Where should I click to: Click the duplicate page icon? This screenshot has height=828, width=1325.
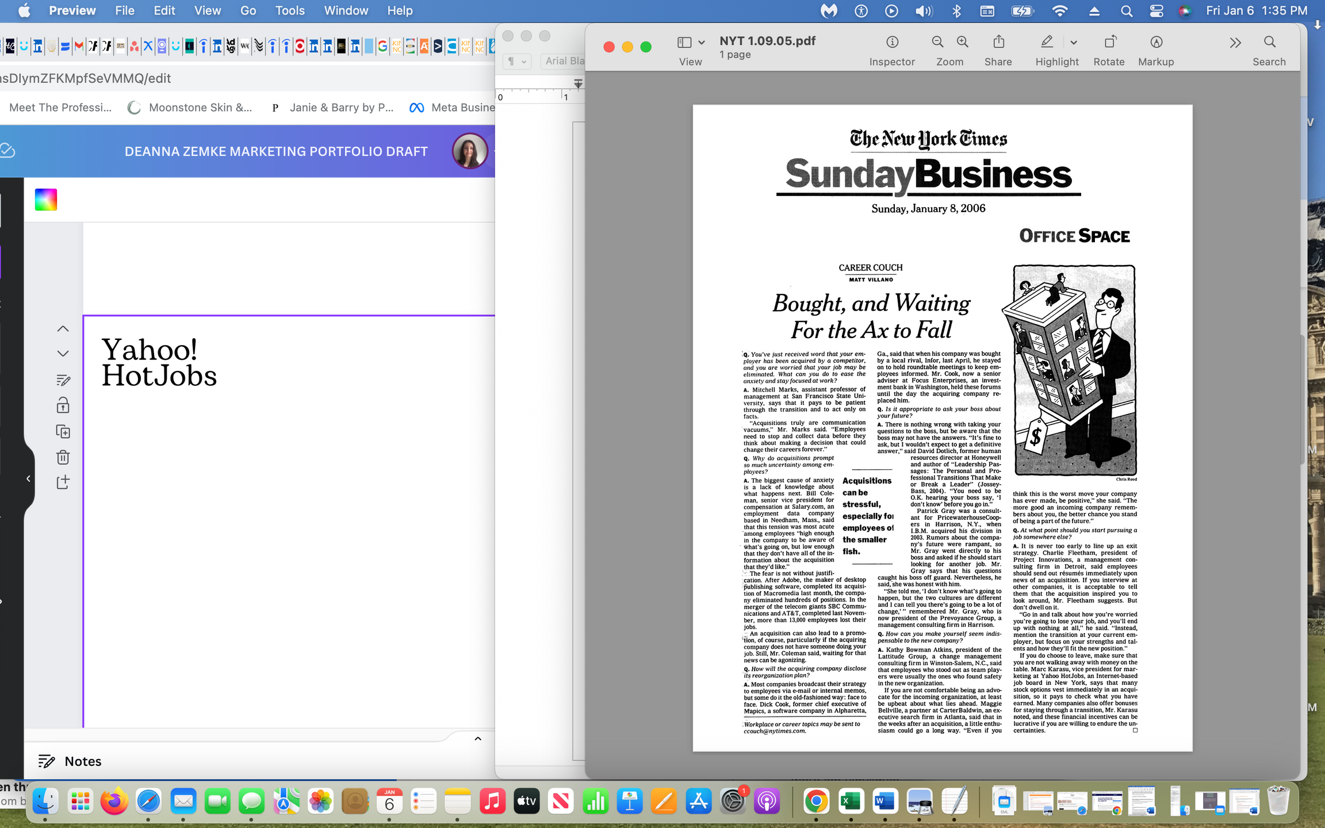[x=63, y=431]
